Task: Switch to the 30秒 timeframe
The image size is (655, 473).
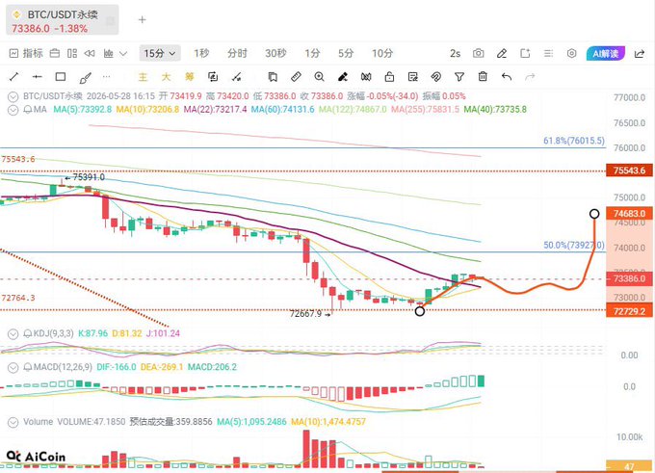Action: (275, 54)
